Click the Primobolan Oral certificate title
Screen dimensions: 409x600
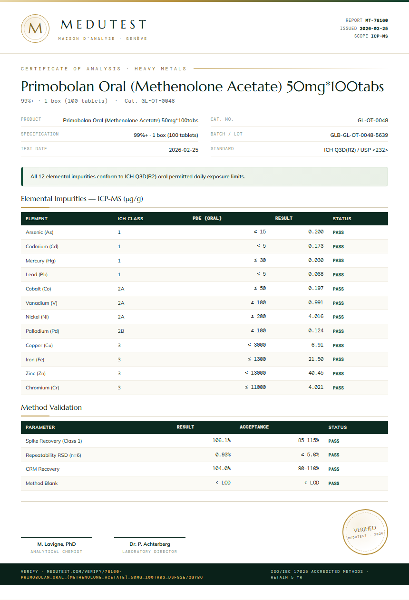202,87
